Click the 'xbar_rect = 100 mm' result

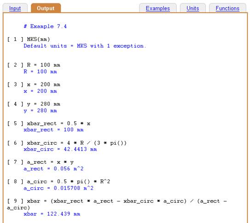coord(53,130)
